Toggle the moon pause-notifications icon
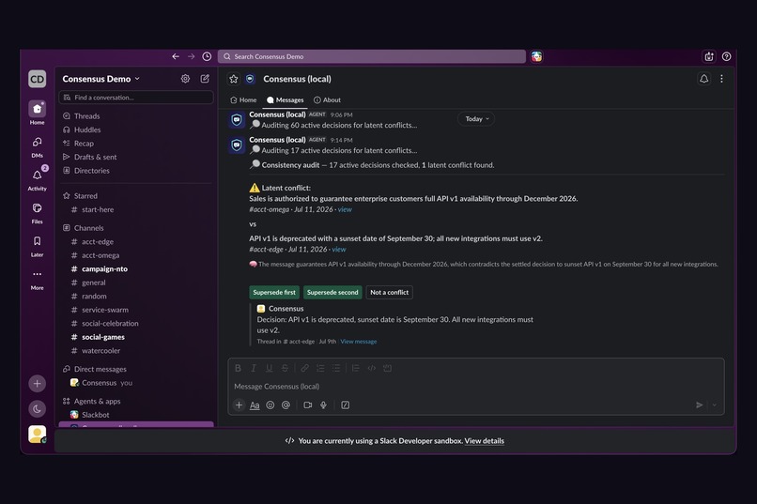The height and width of the screenshot is (504, 757). tap(38, 408)
